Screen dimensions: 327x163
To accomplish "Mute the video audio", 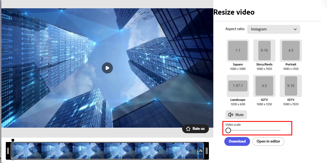I will click(x=236, y=114).
